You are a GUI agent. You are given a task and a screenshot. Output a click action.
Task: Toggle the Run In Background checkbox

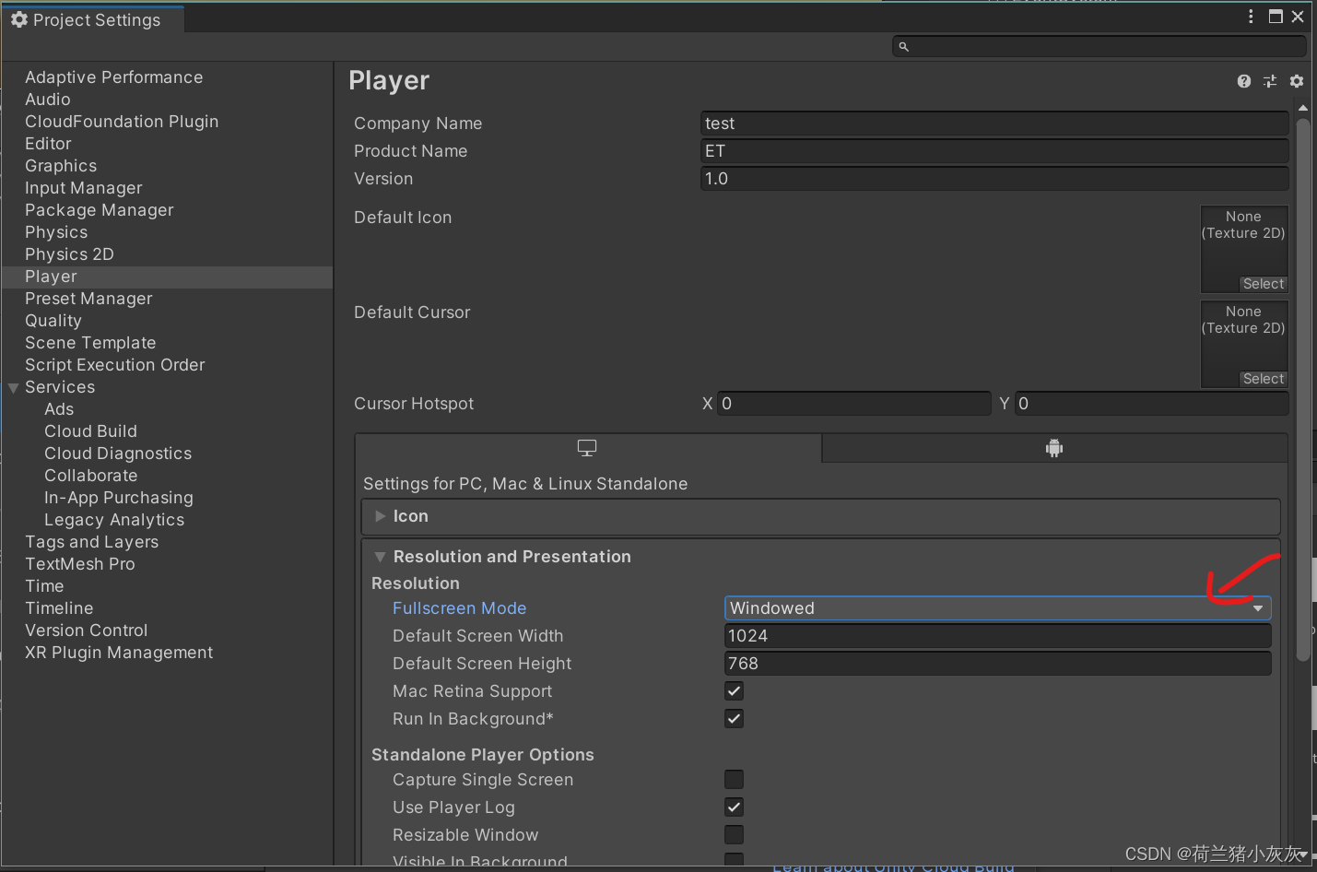click(x=734, y=719)
